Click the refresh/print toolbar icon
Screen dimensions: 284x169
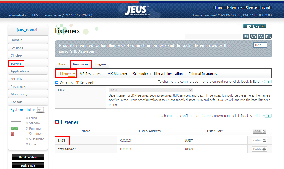(253, 37)
